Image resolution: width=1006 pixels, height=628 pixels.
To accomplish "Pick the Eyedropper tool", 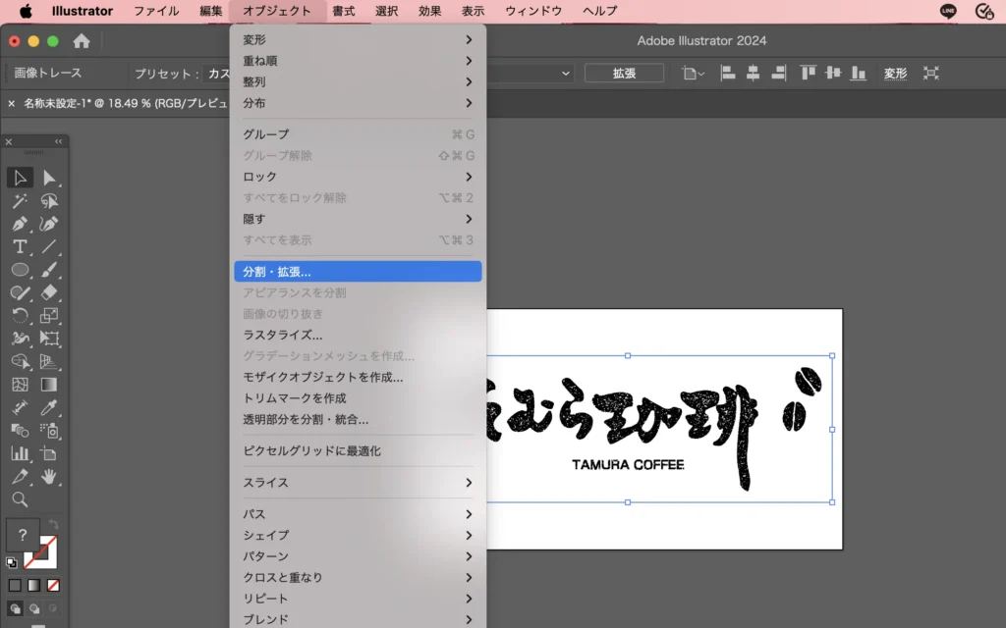I will pos(49,407).
